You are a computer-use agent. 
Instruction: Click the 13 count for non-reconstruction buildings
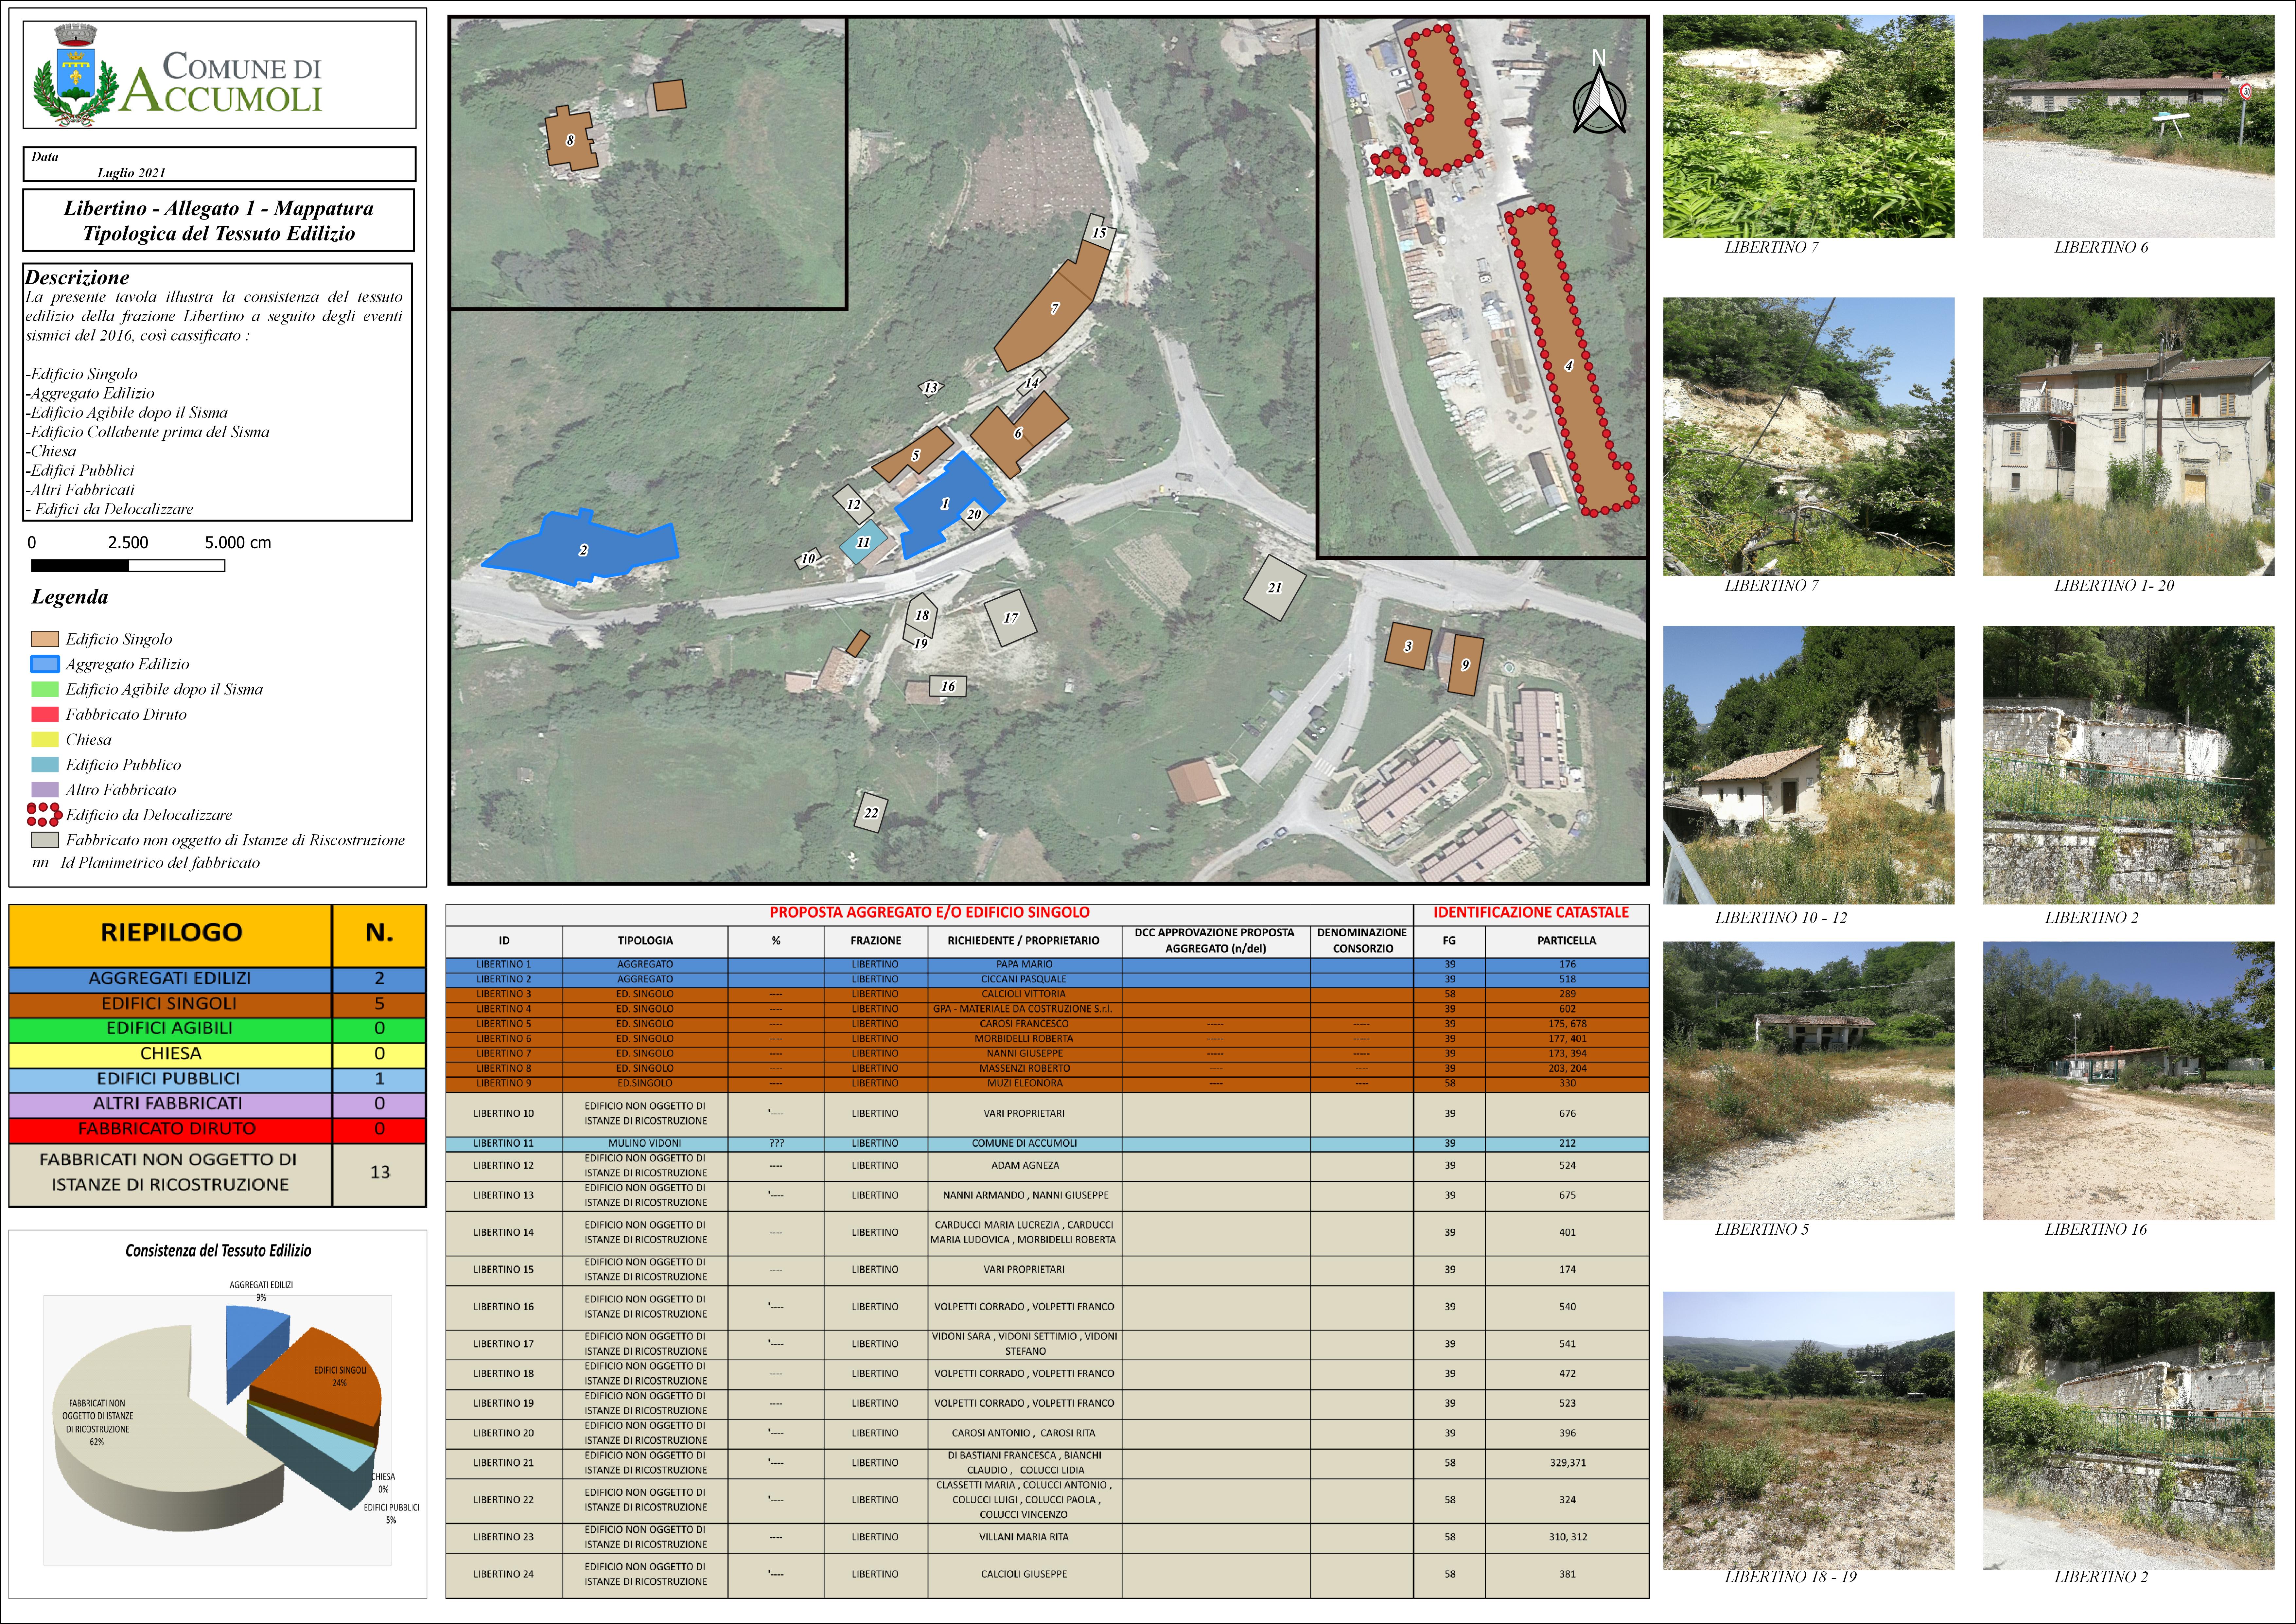380,1173
